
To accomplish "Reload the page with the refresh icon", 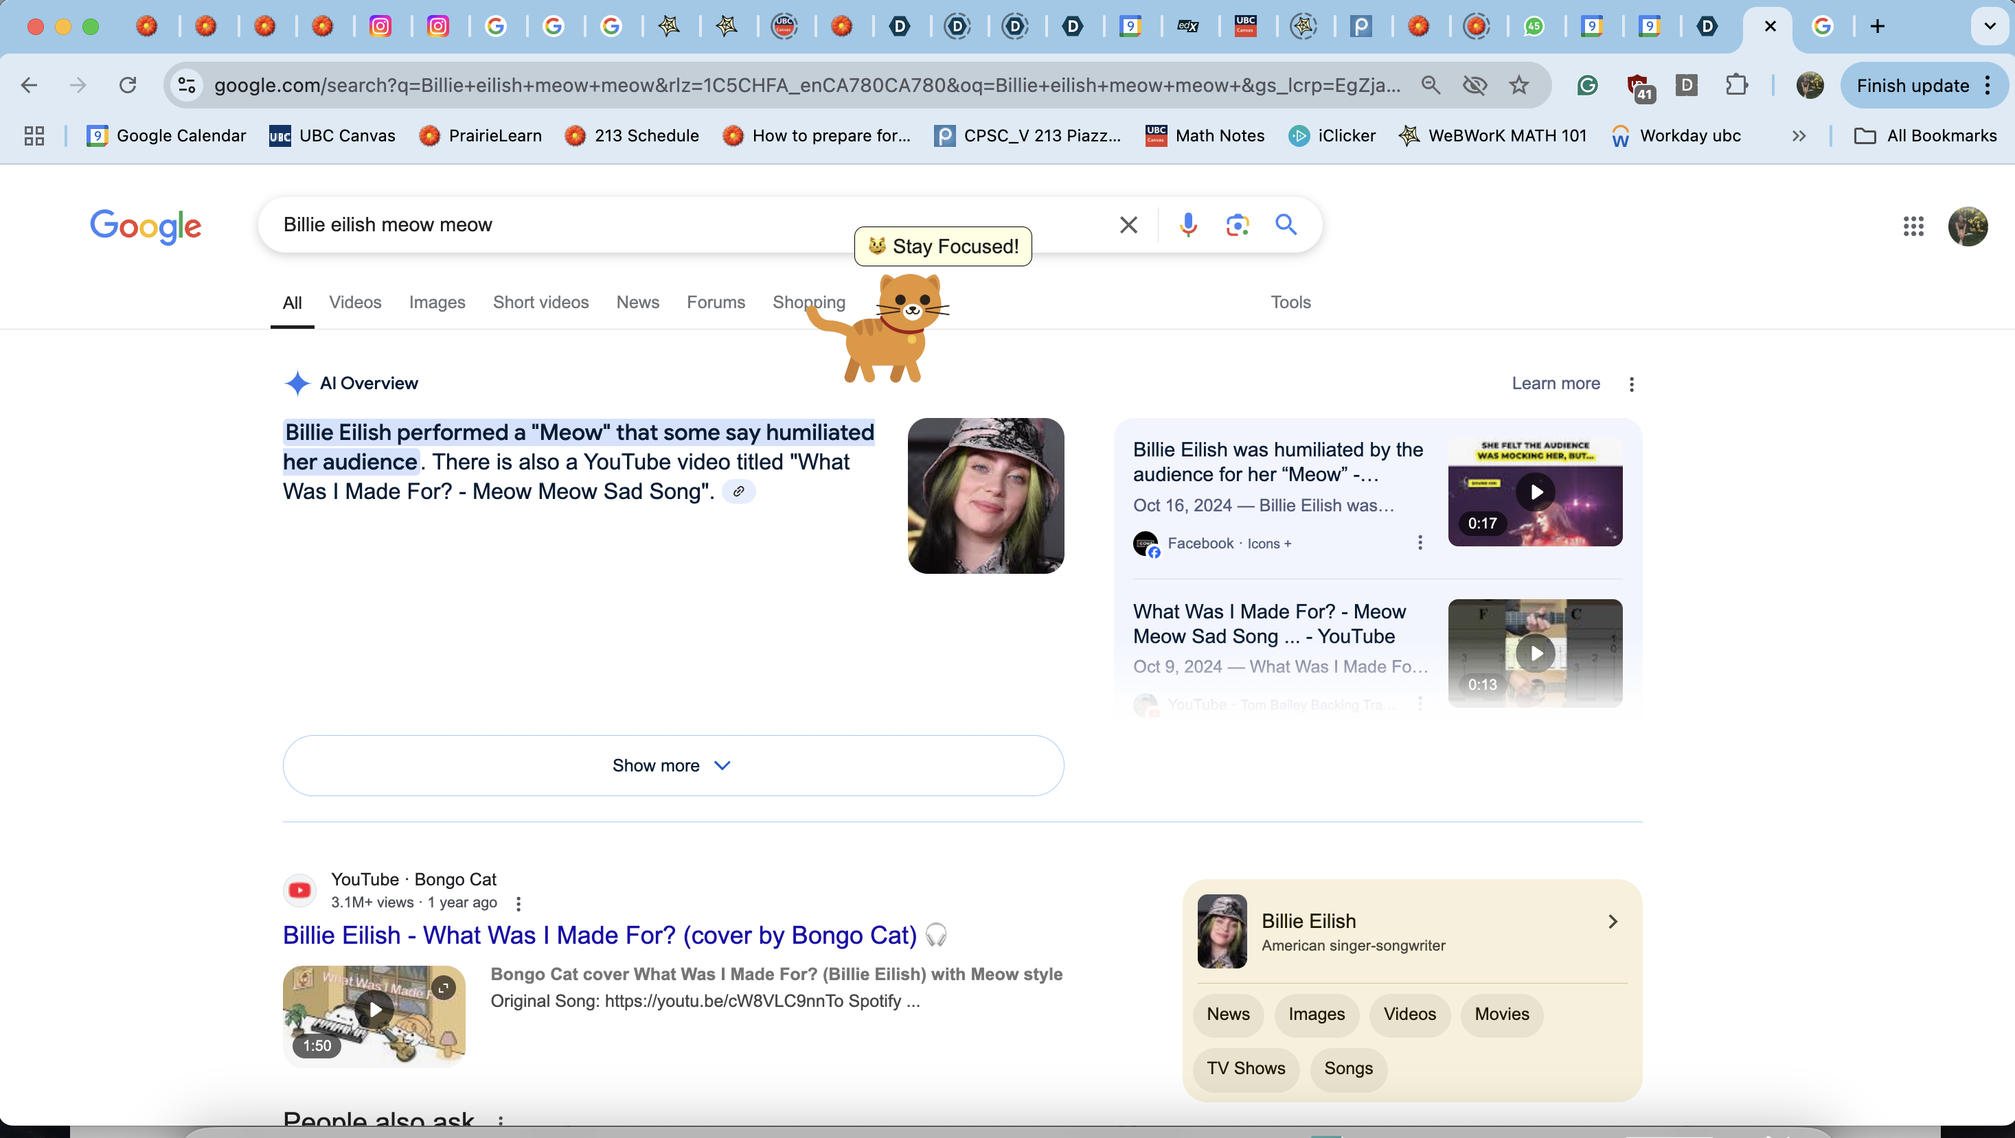I will 128,85.
